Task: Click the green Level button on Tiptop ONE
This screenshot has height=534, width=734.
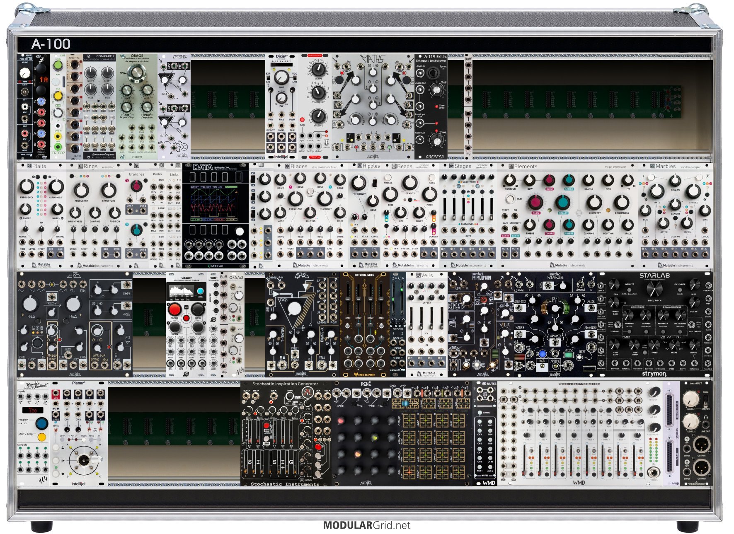Action: [x=58, y=65]
